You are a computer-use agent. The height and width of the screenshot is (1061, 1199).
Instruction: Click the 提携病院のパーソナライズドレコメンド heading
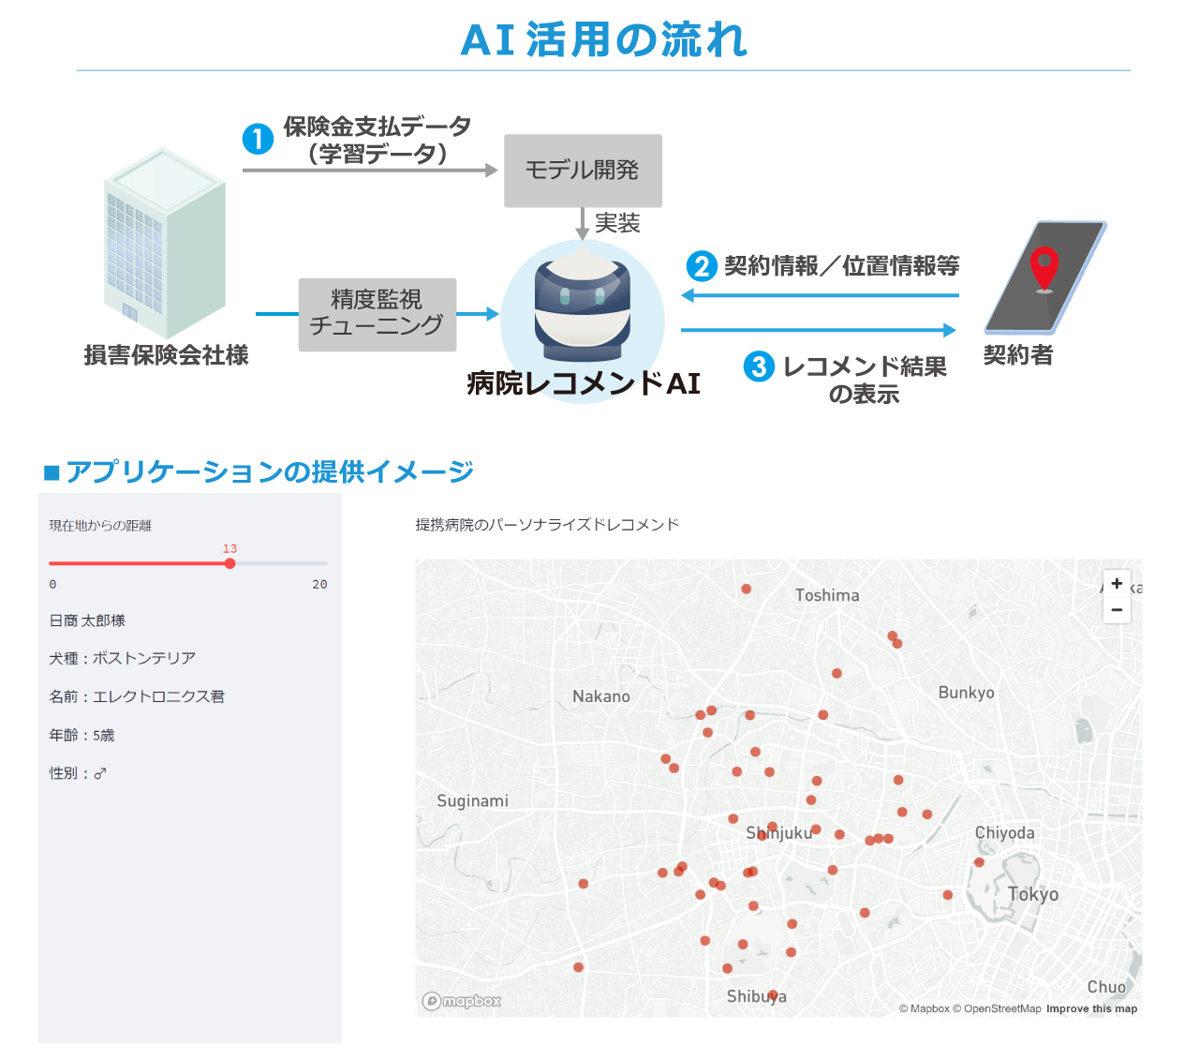pos(547,525)
